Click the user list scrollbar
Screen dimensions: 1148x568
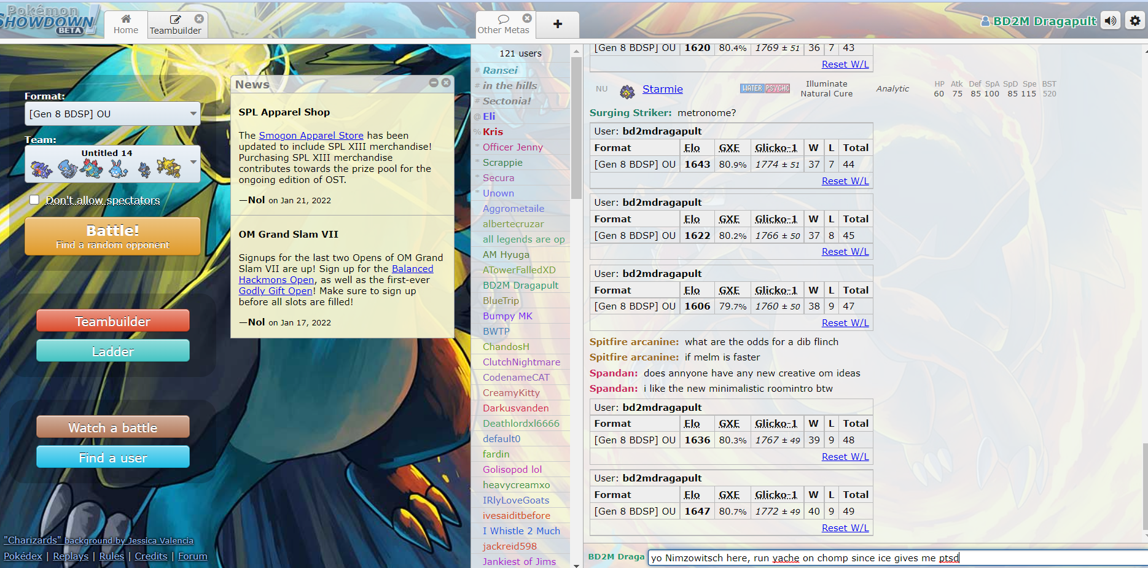point(576,128)
